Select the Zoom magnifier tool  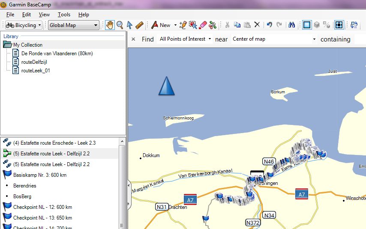pos(120,25)
